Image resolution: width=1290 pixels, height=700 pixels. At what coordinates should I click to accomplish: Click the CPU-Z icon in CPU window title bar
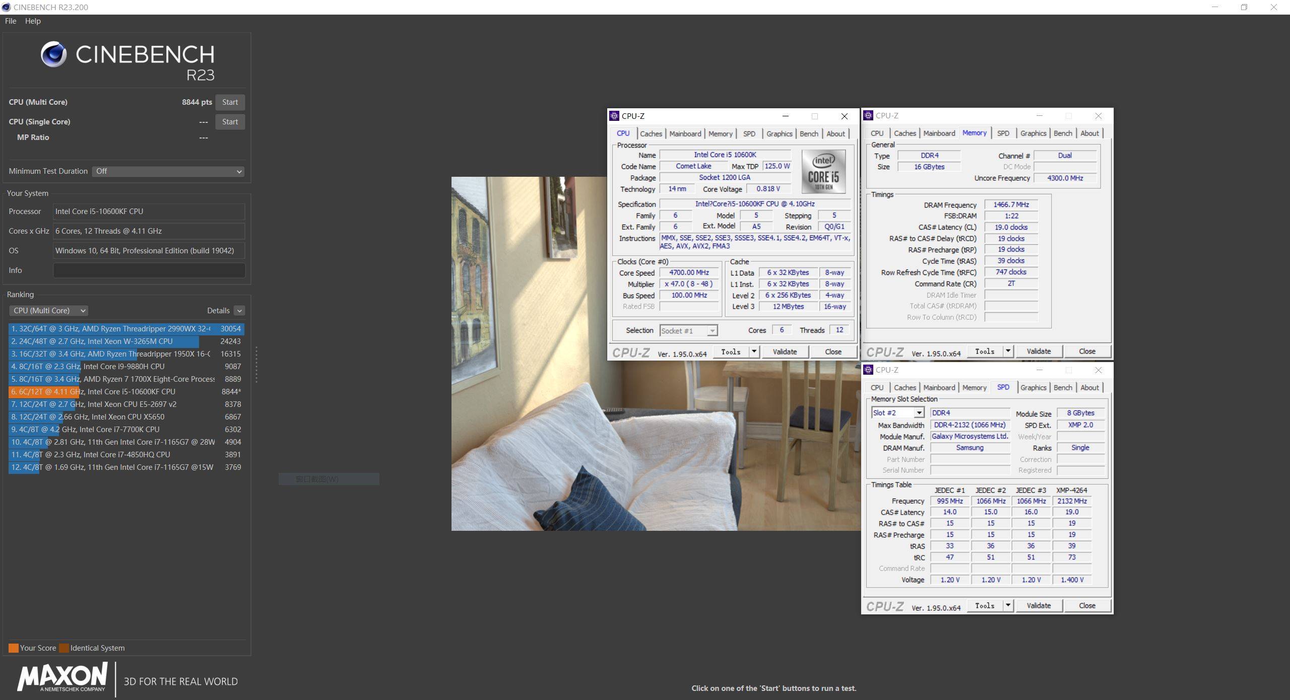coord(614,116)
